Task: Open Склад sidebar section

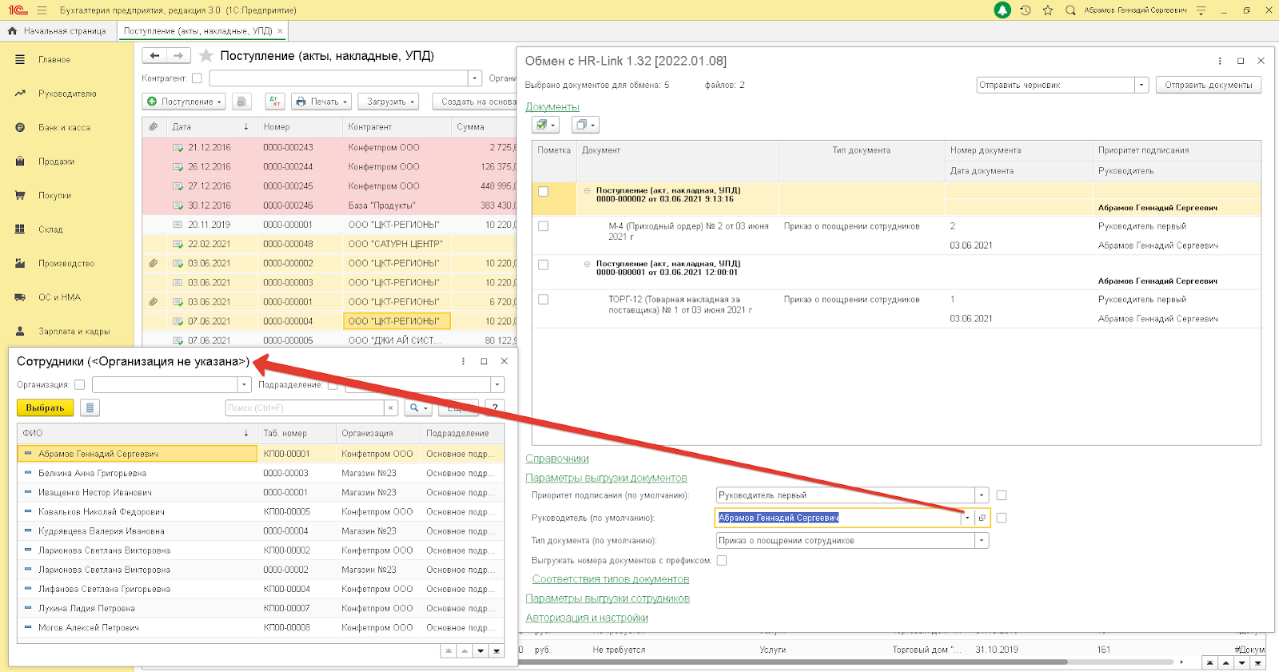Action: tap(50, 229)
